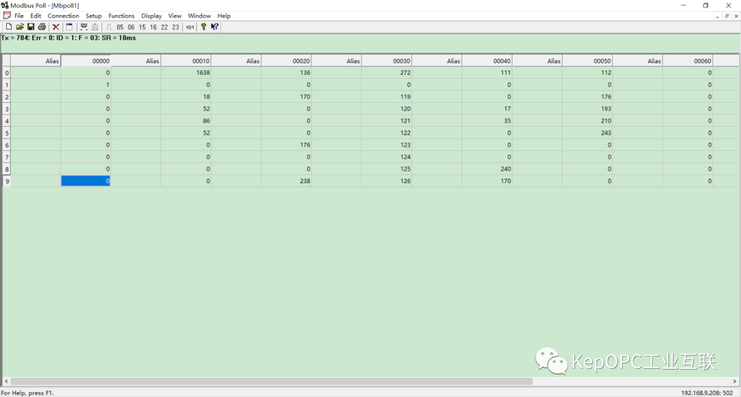Restore the inner Mbpoll1 child window
Image resolution: width=741 pixels, height=397 pixels.
727,16
